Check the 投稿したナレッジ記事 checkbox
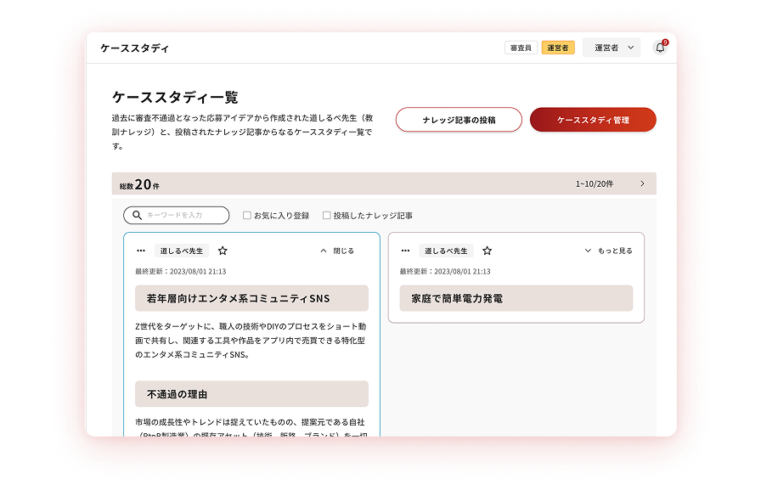 (x=327, y=215)
